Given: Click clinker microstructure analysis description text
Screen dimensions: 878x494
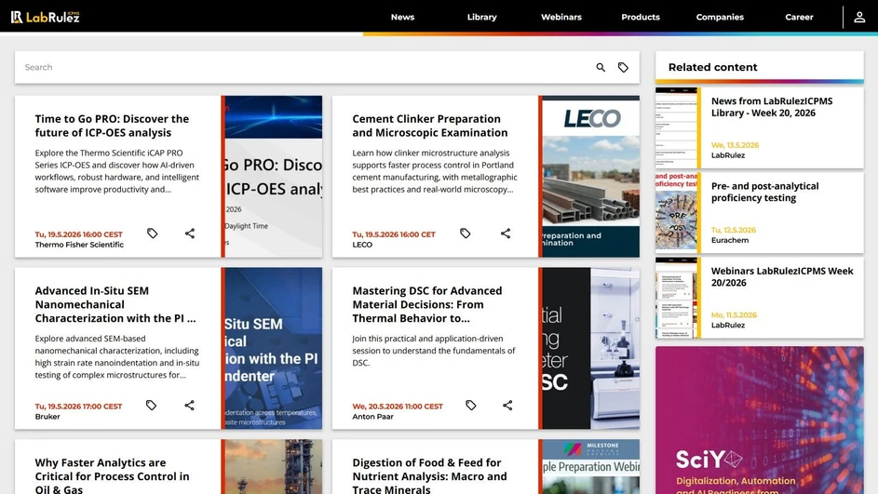Looking at the screenshot, I should point(435,171).
